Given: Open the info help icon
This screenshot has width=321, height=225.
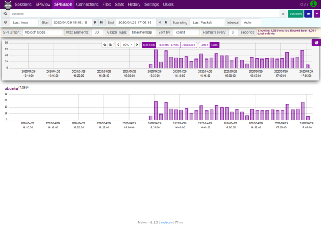Looking at the screenshot, I should click(x=314, y=4).
